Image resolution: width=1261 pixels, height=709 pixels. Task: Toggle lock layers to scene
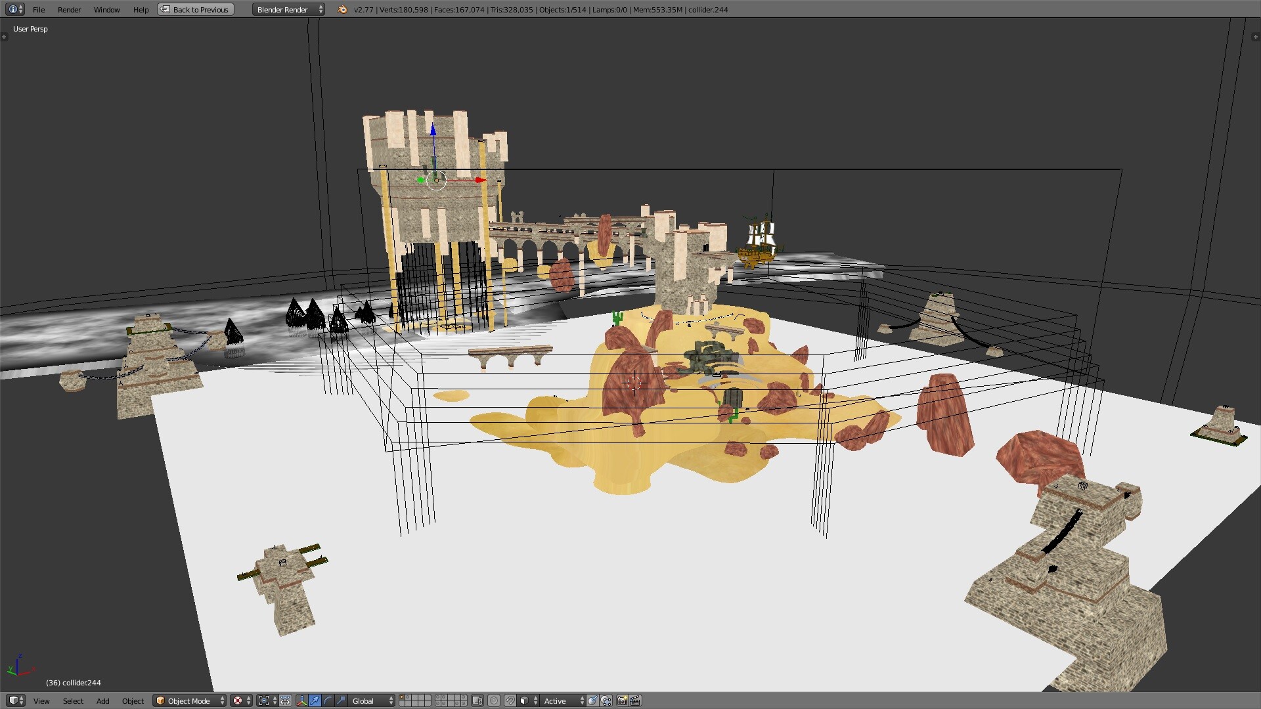(x=476, y=700)
